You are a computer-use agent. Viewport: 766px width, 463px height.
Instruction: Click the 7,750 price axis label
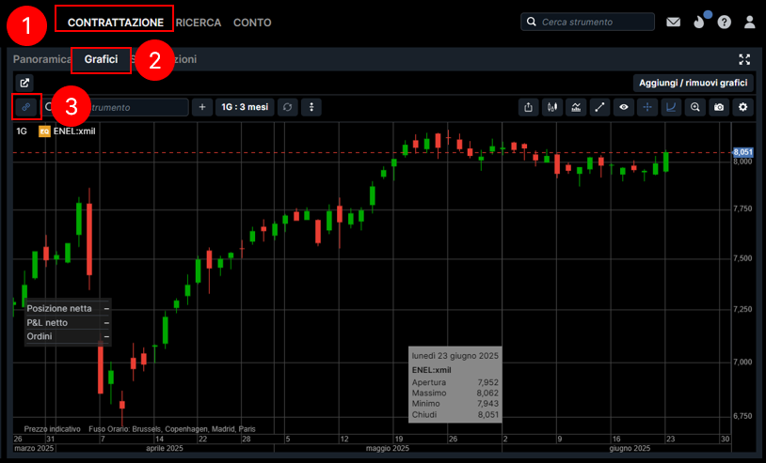coord(742,208)
